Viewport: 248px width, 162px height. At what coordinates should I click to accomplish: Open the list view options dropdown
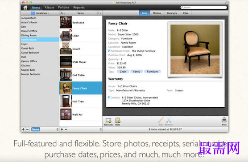pyautogui.click(x=99, y=13)
